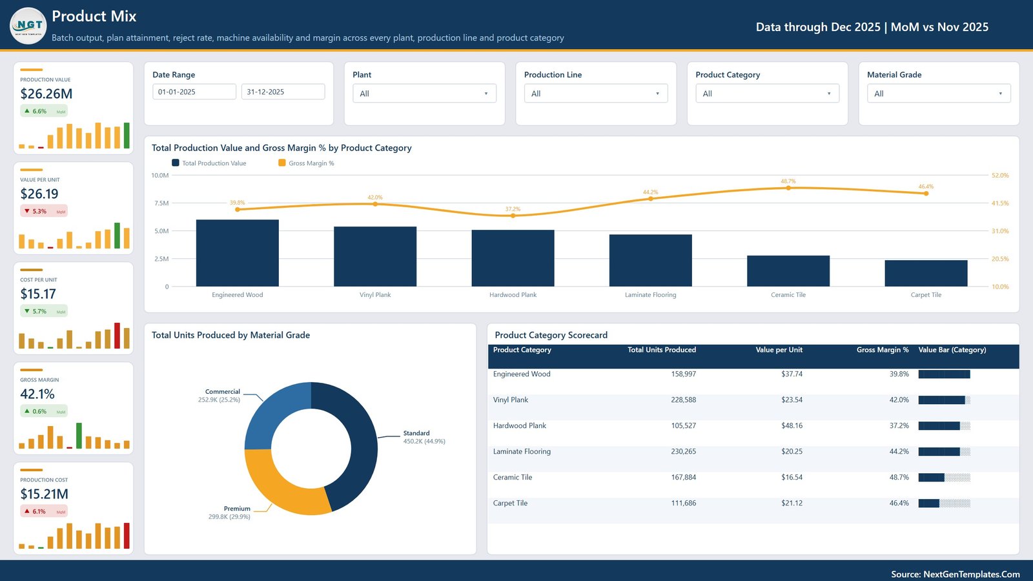
Task: Select the Engineered Wood bar in chart
Action: pos(238,253)
